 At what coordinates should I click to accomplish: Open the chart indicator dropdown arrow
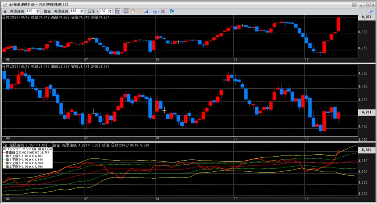point(159,11)
